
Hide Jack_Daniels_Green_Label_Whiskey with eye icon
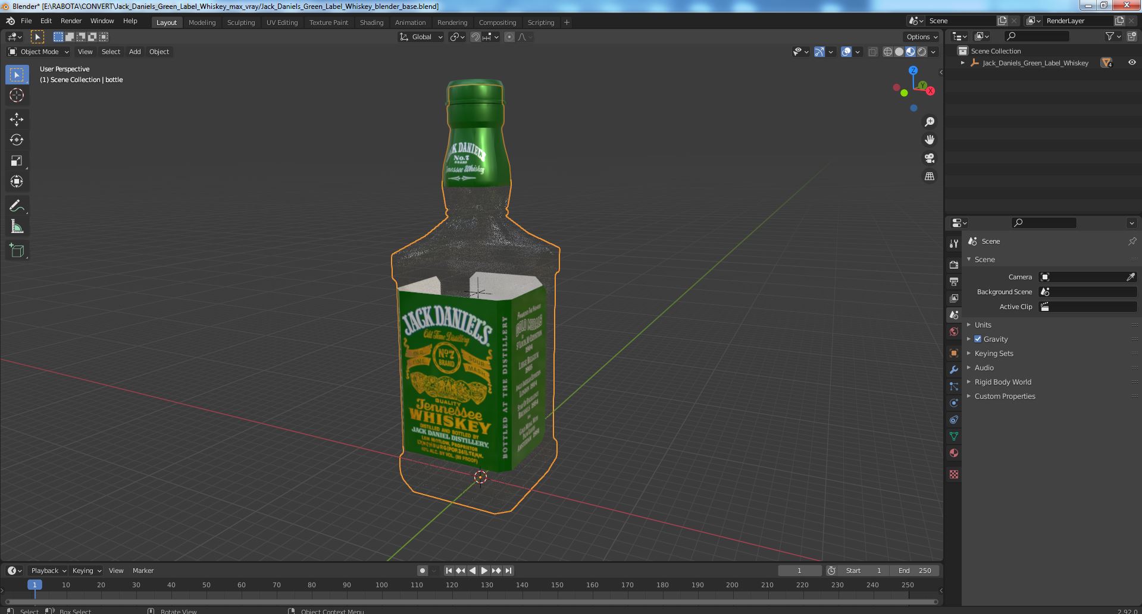pos(1131,62)
